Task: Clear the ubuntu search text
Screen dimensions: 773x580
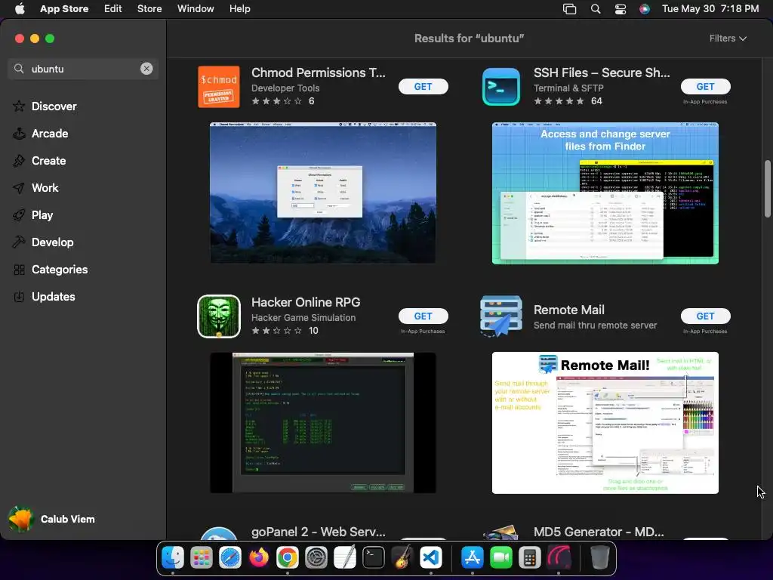Action: 146,69
